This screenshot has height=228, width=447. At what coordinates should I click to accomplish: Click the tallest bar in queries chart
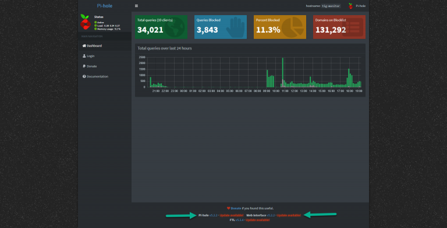point(282,72)
